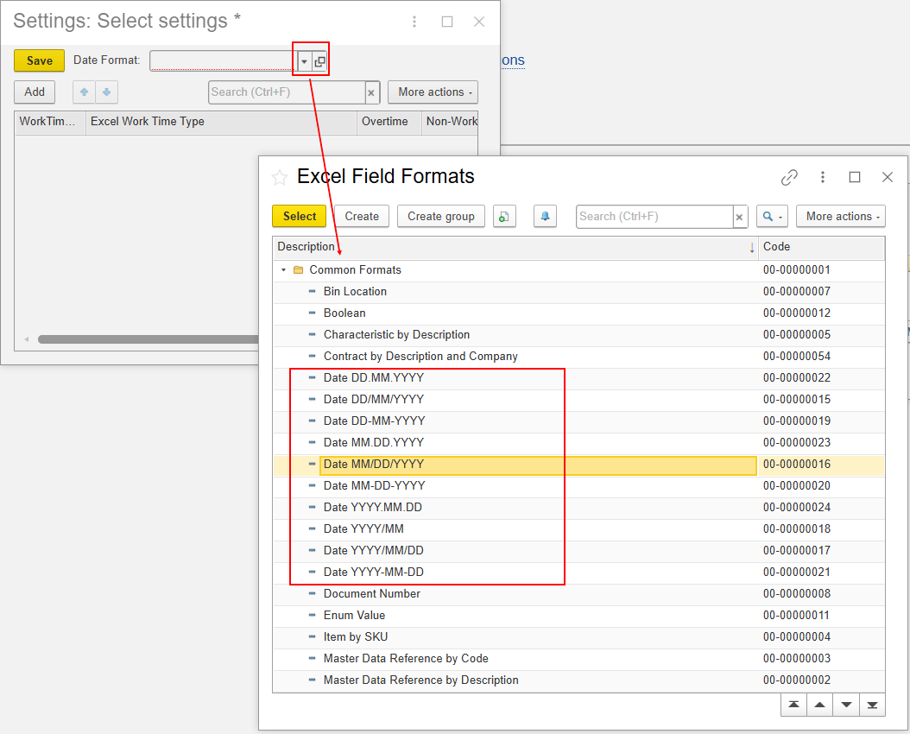The height and width of the screenshot is (734, 910).
Task: Open More actions in the Settings window
Action: 433,92
